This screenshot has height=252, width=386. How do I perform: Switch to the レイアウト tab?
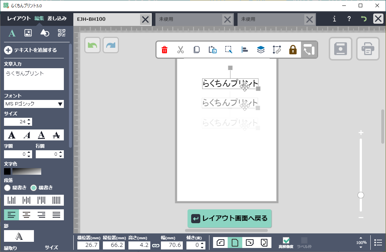pyautogui.click(x=19, y=19)
